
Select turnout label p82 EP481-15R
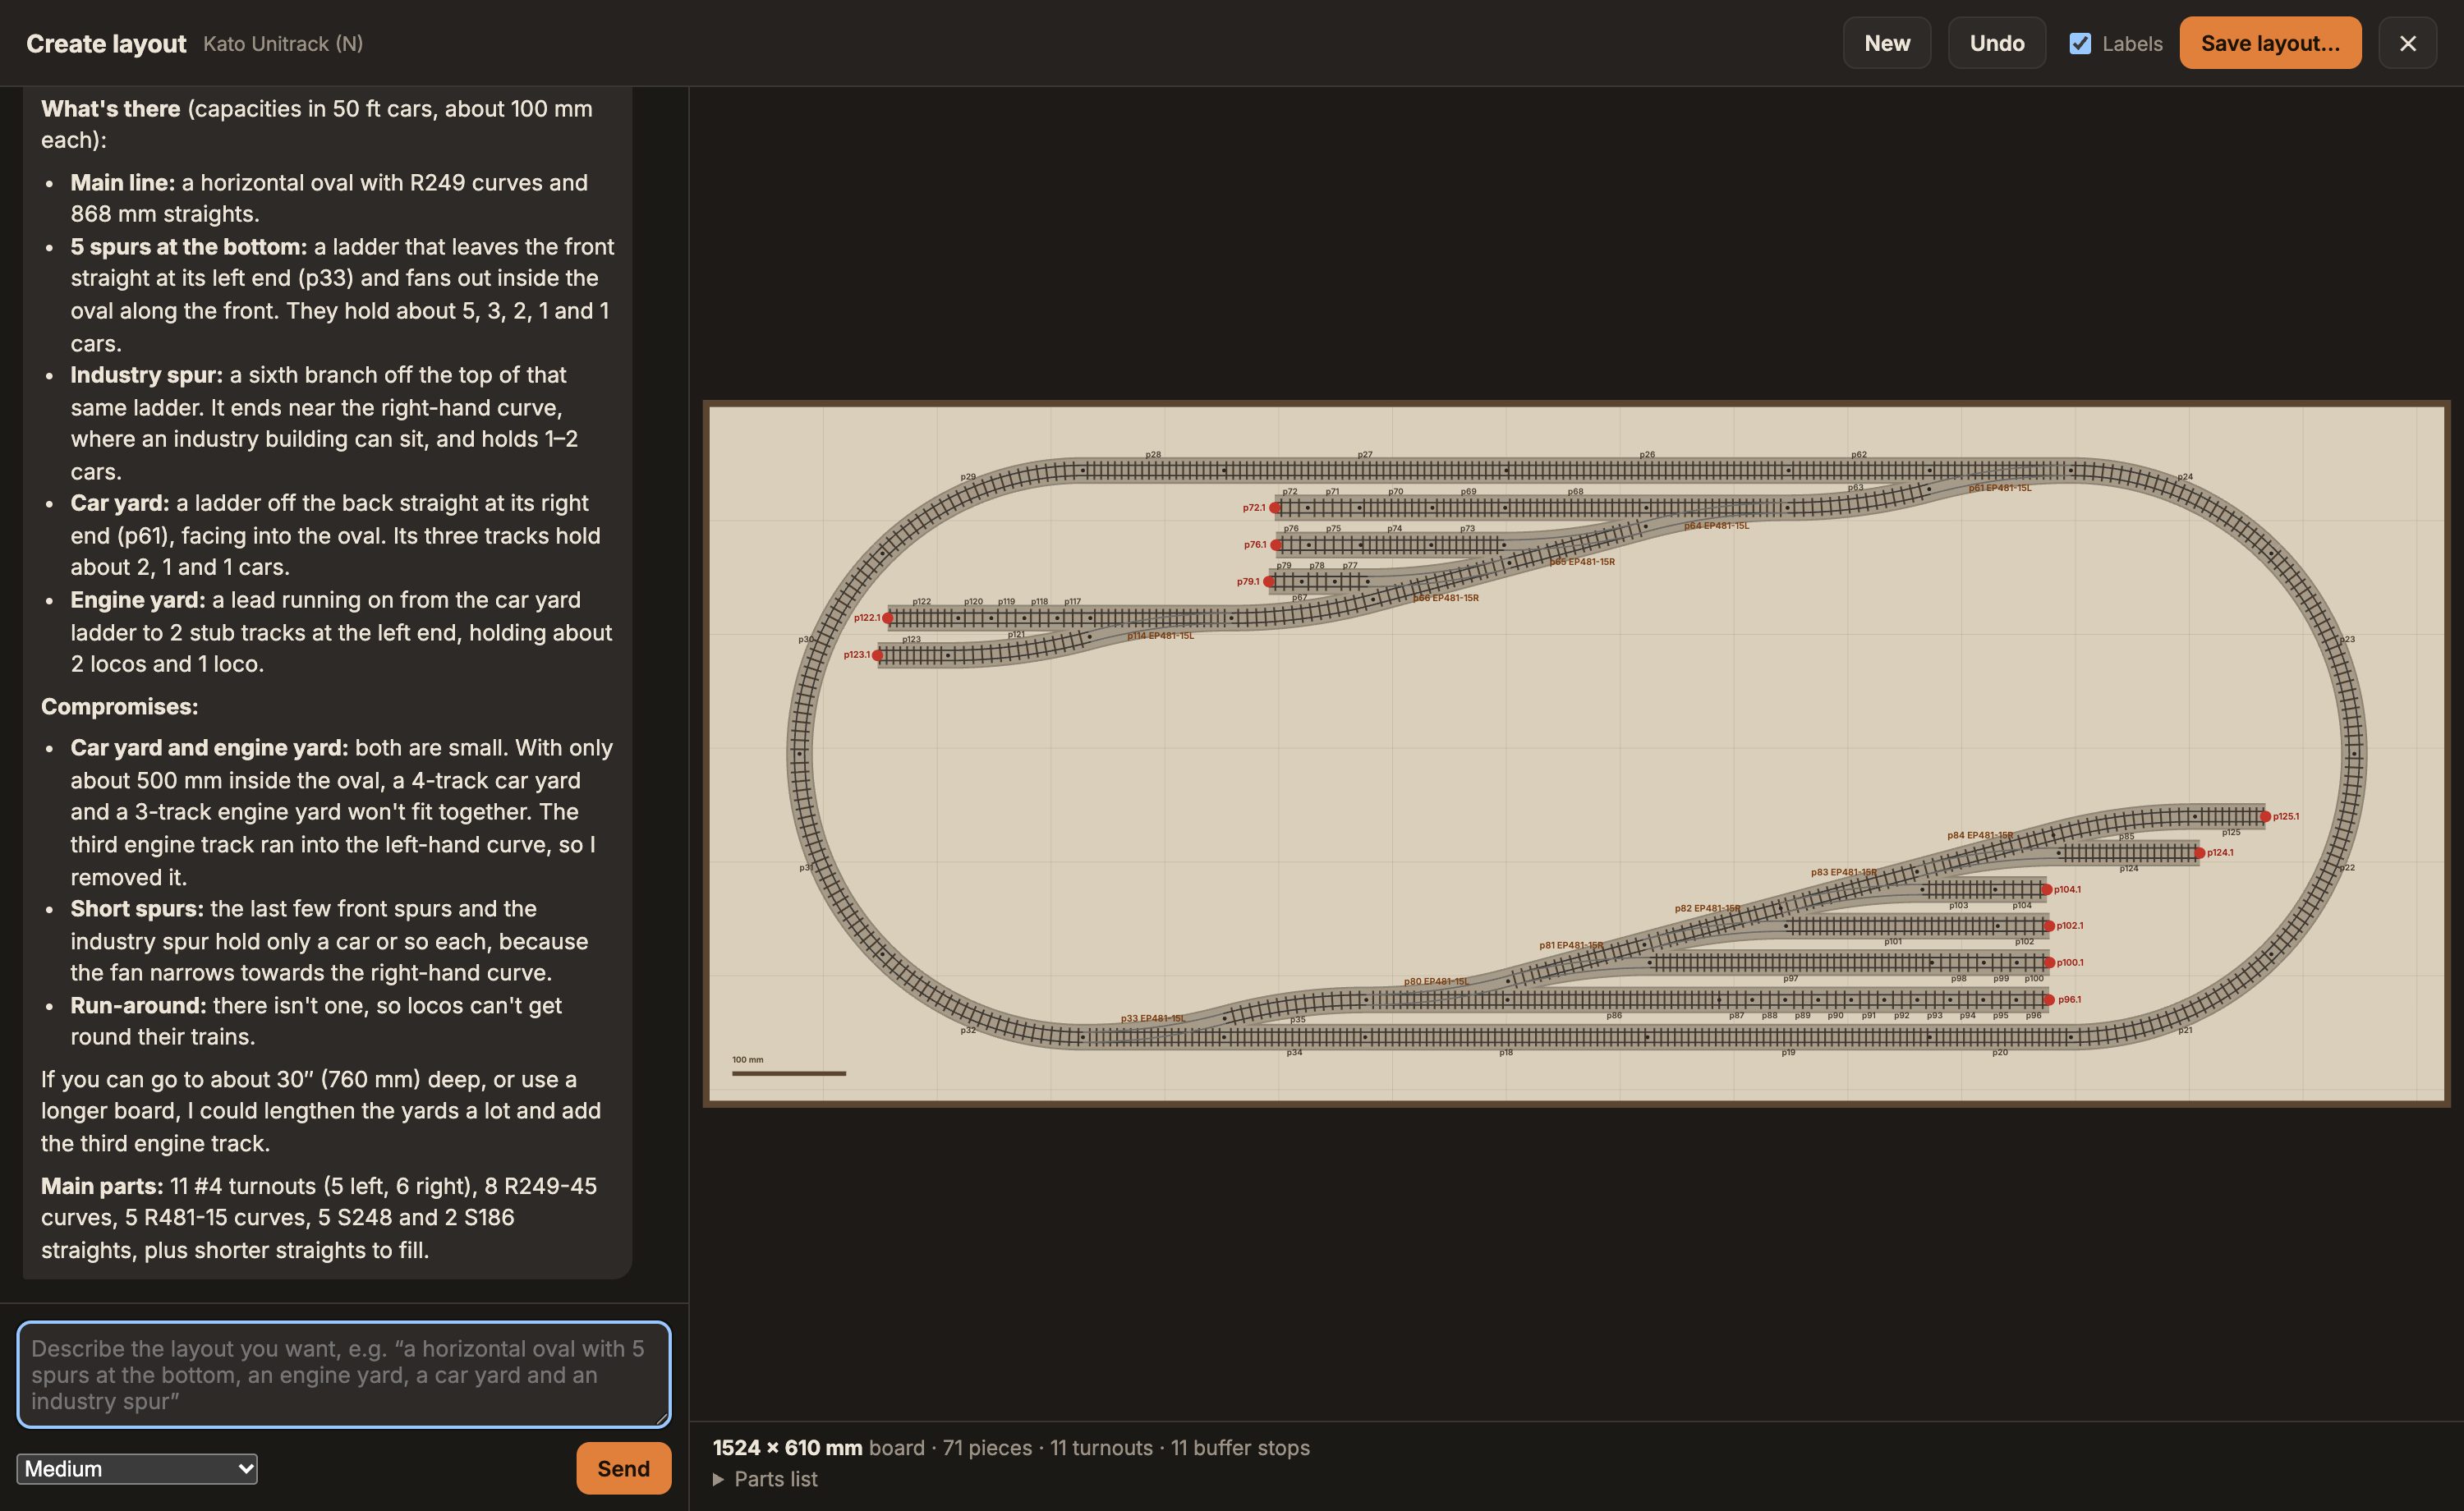1708,908
